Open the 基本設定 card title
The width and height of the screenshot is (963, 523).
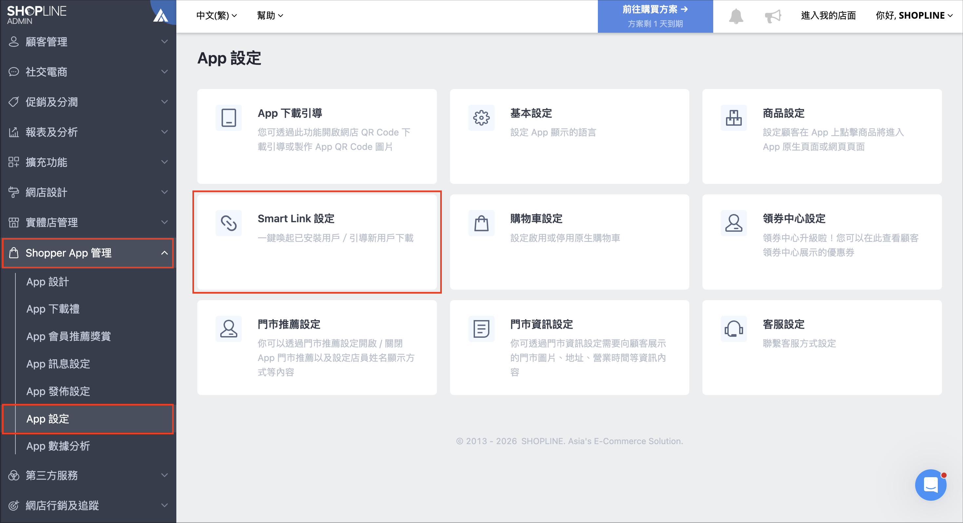coord(531,113)
